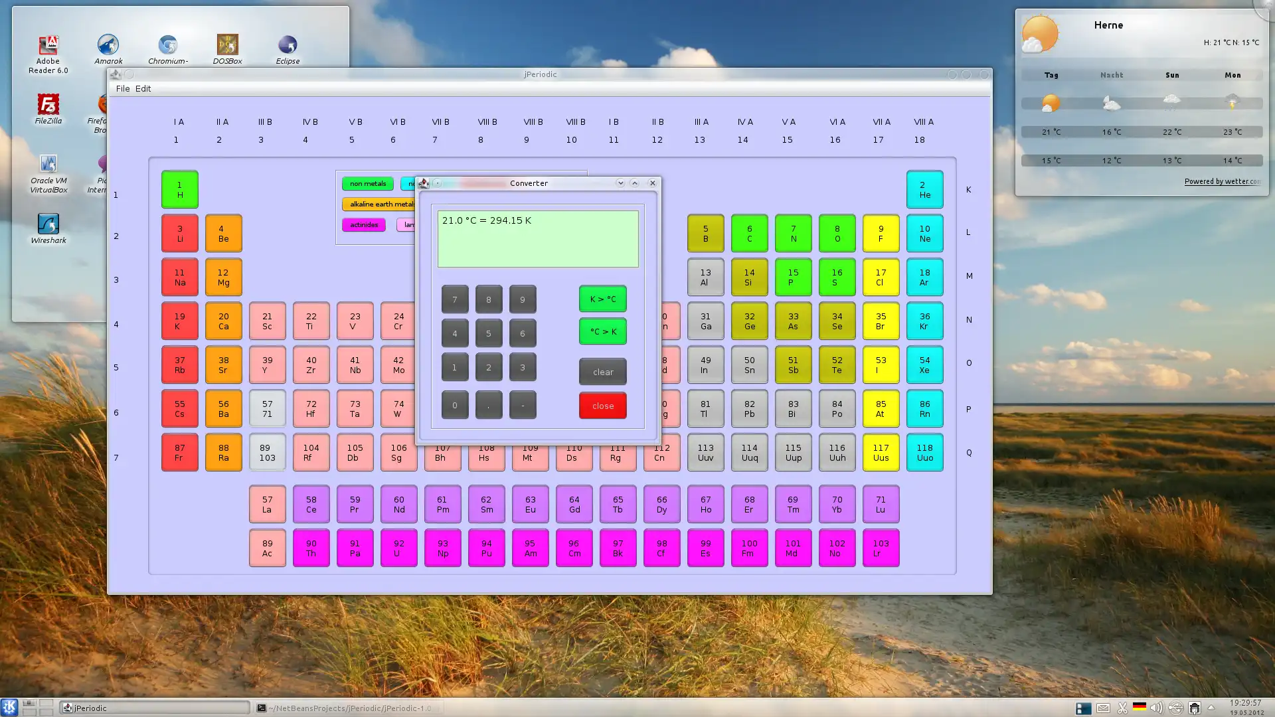This screenshot has height=717, width=1275.
Task: Click the non metals legend toggle
Action: (368, 183)
